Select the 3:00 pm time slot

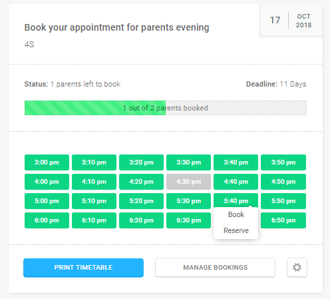coord(47,162)
